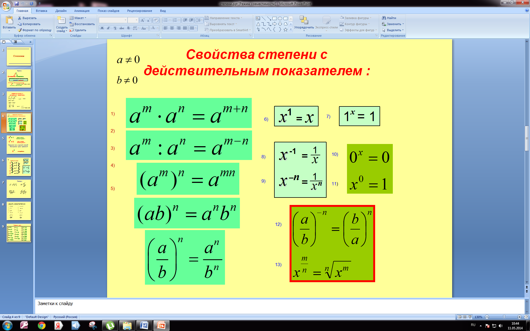Viewport: 530px width, 331px height.
Task: Click the Cut (Вырезать) scissors icon
Action: 20,18
